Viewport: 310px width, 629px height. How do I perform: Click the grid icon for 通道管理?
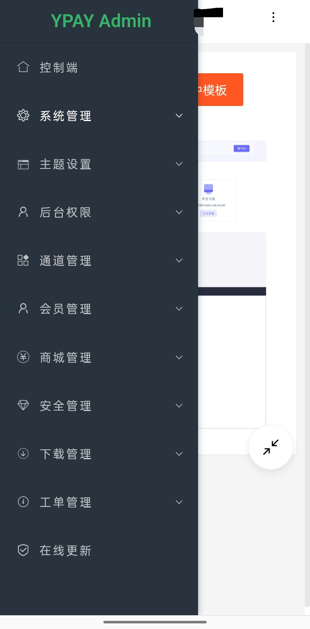pos(23,260)
